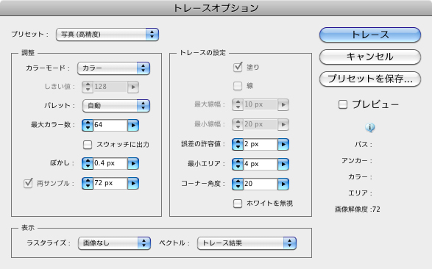This screenshot has height=269, width=432.
Task: Click the 再サンプル stepper arrows
Action: pyautogui.click(x=88, y=184)
